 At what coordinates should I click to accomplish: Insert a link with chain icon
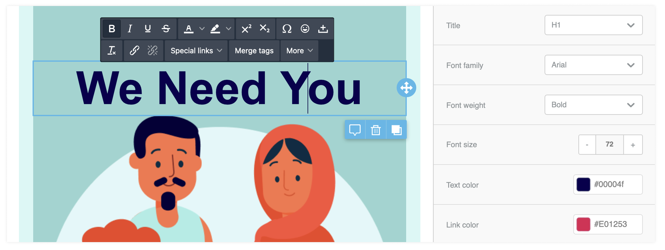tap(134, 51)
